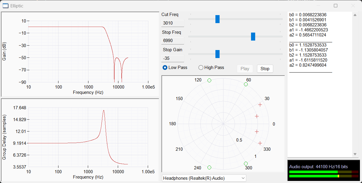Click the maximize window button

[x=336, y=6]
